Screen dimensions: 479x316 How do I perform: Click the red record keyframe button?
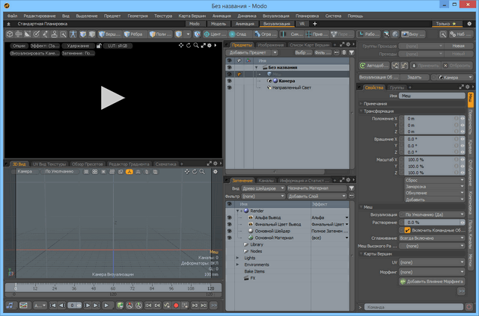[x=177, y=306]
